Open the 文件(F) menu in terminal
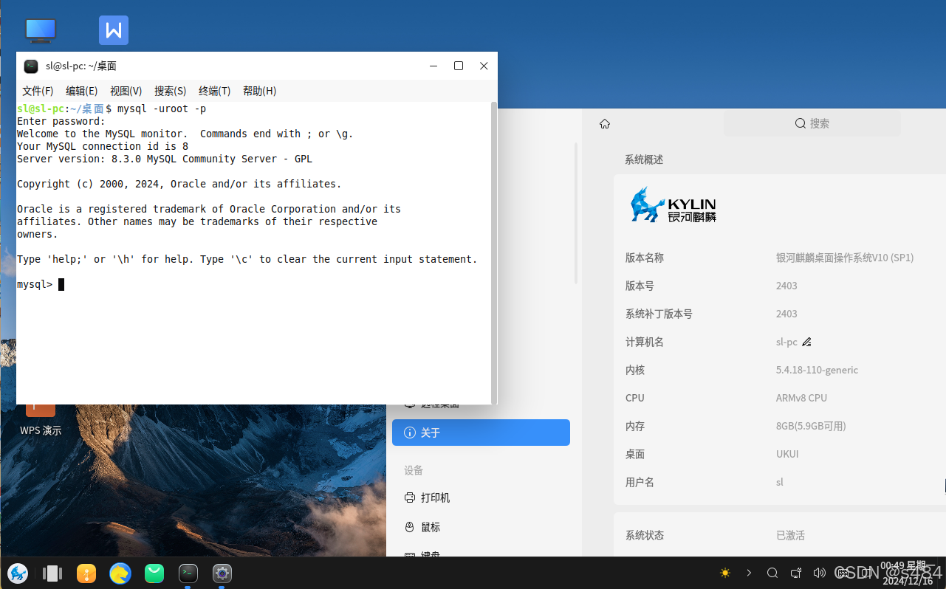This screenshot has width=946, height=589. 38,91
